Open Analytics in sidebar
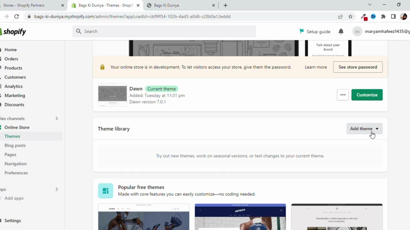 click(13, 86)
